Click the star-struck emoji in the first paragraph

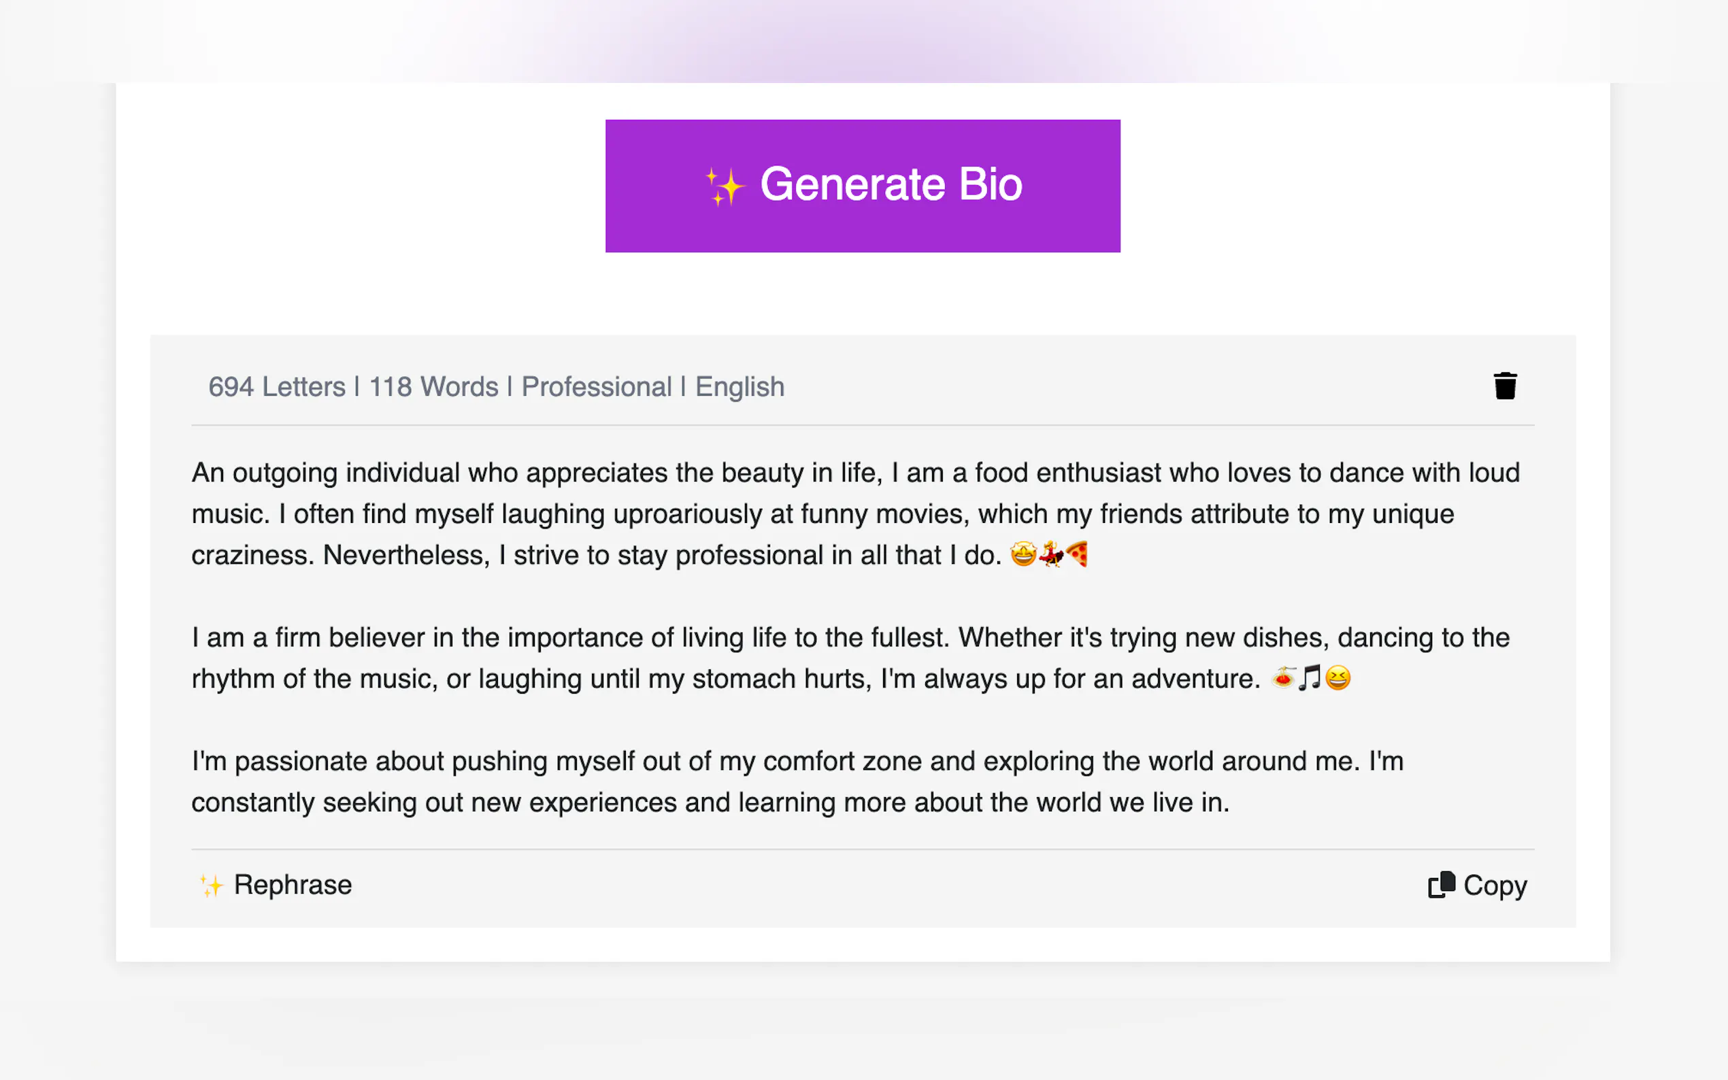click(x=1022, y=555)
